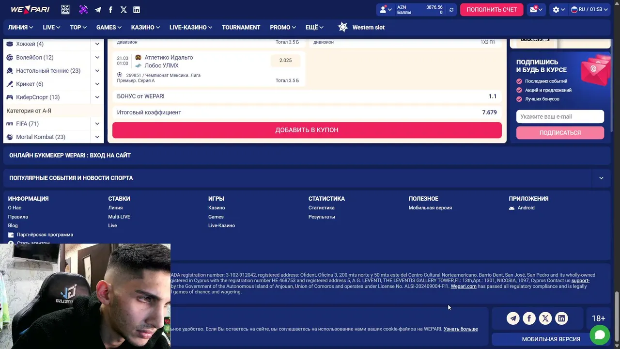This screenshot has width=620, height=349.
Task: Open Facebook icon in top header
Action: [110, 10]
